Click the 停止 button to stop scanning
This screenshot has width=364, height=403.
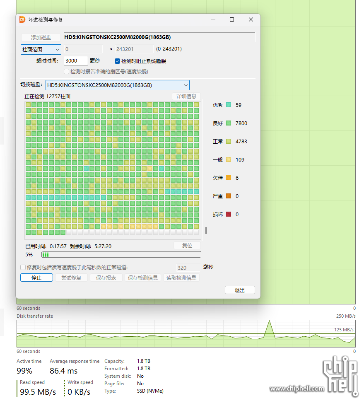(36, 278)
